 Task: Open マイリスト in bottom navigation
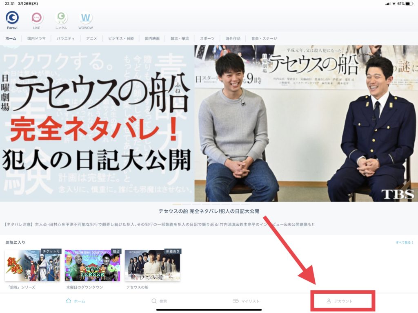coord(246,301)
